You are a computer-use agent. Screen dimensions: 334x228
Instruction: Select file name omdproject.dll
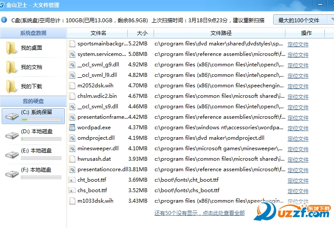(x=96, y=138)
